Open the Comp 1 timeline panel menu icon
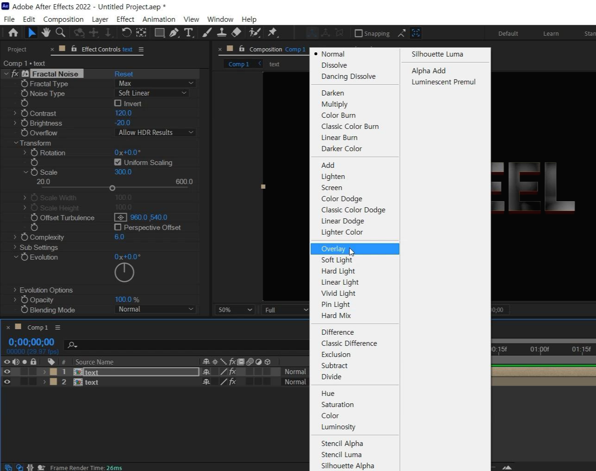This screenshot has height=471, width=596. (57, 327)
